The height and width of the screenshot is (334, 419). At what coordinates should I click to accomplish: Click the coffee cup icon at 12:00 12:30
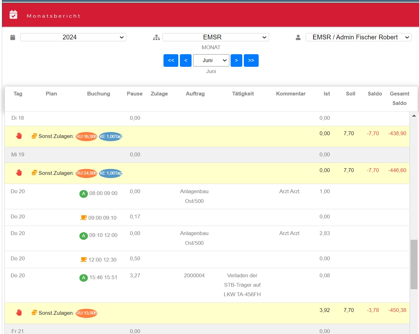pyautogui.click(x=83, y=259)
